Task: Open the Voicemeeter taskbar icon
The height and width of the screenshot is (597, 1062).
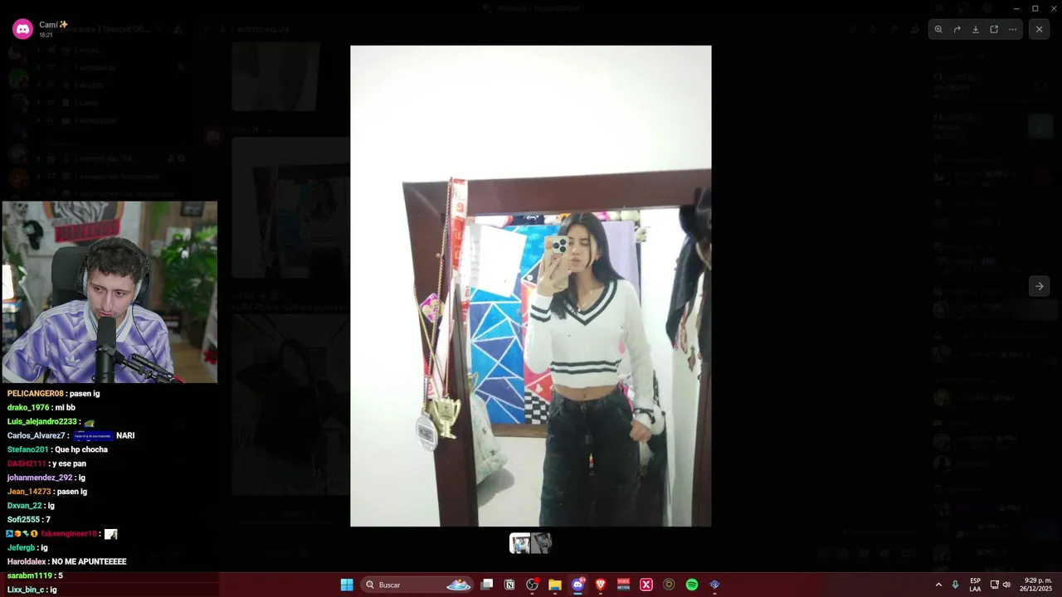Action: 623,585
